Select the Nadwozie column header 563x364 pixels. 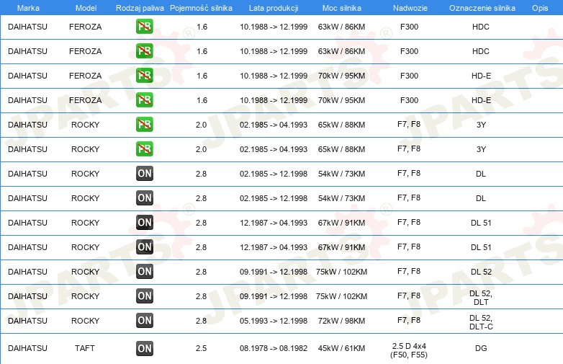[410, 8]
